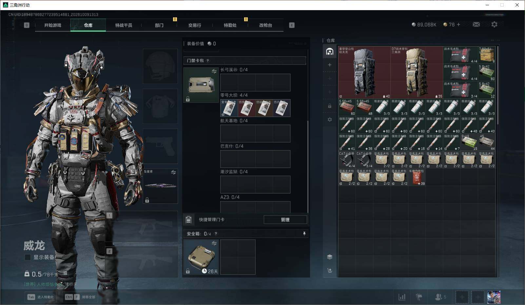Screen dimensions: 525x305
Task: Pin the 安全箱 panel with pushpin icon
Action: (304, 233)
